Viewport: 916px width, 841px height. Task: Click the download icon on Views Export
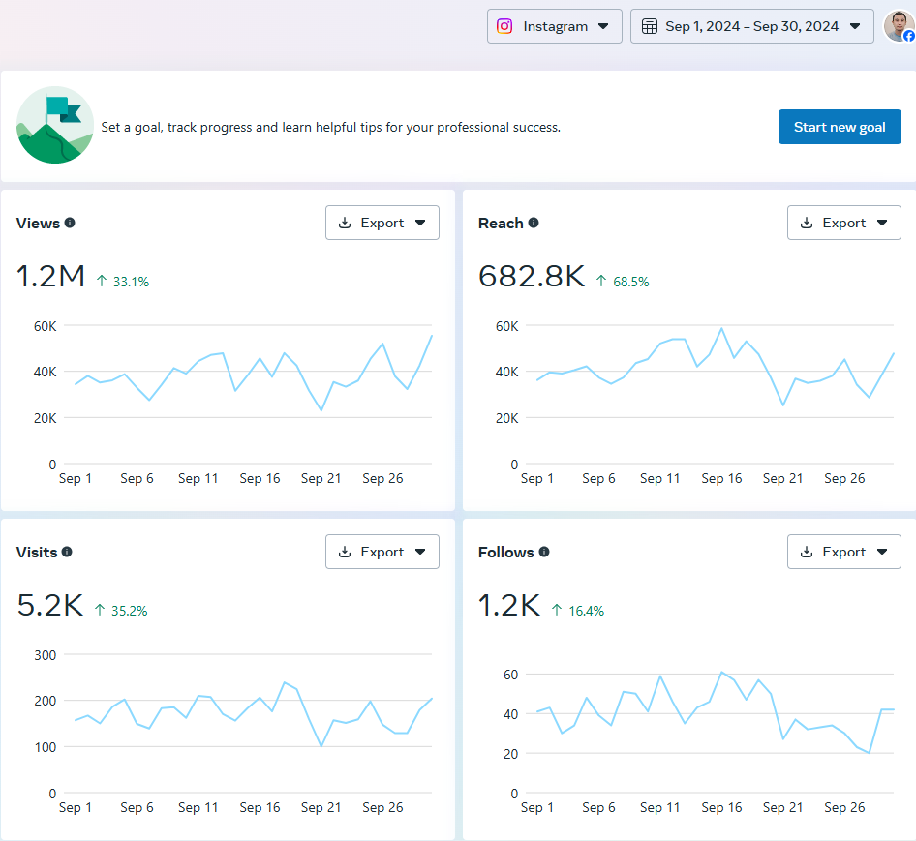point(345,223)
